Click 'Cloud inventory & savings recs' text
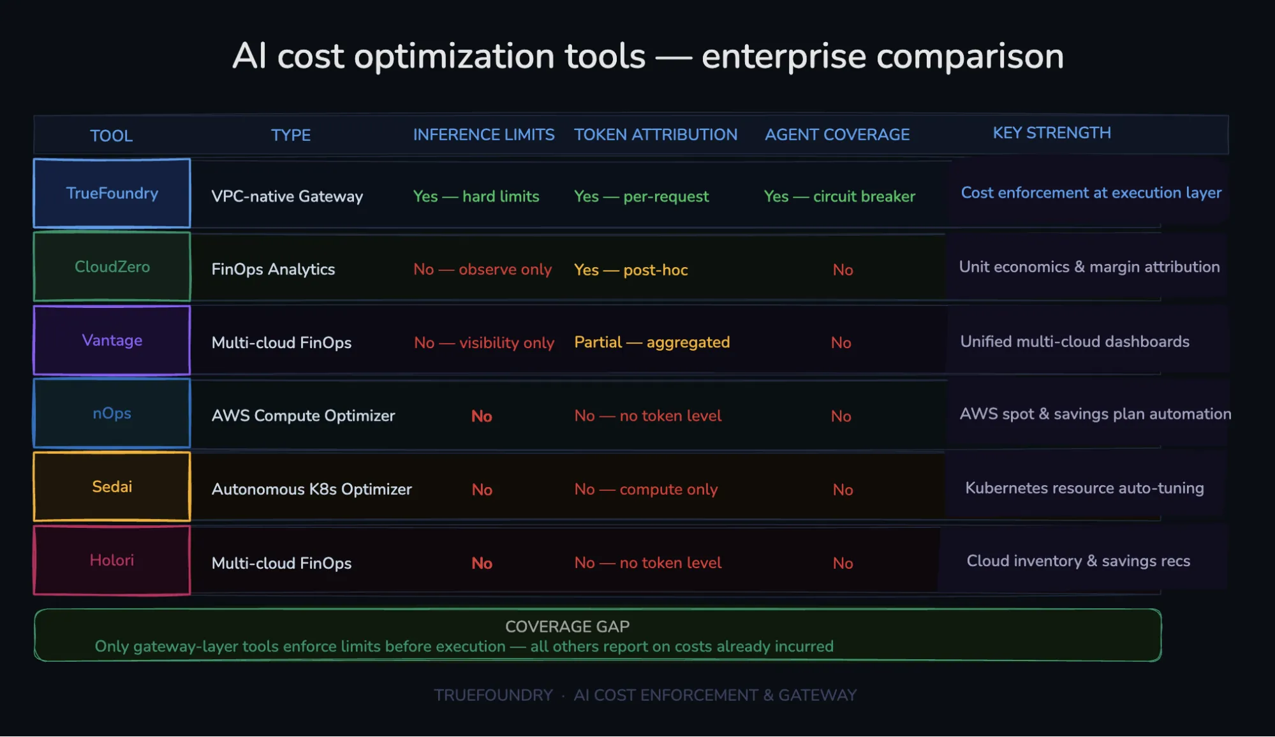This screenshot has height=737, width=1275. pos(1078,561)
